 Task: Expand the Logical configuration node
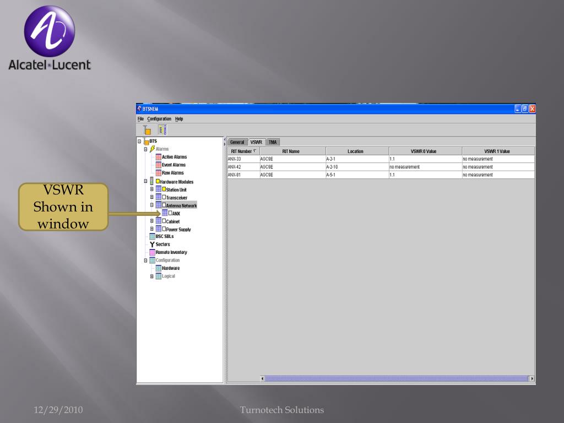pos(152,276)
